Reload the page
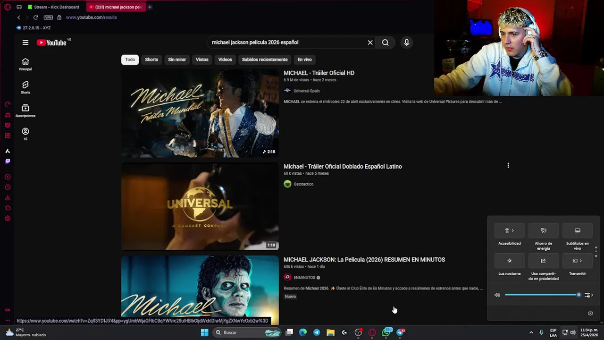The image size is (604, 340). click(35, 17)
